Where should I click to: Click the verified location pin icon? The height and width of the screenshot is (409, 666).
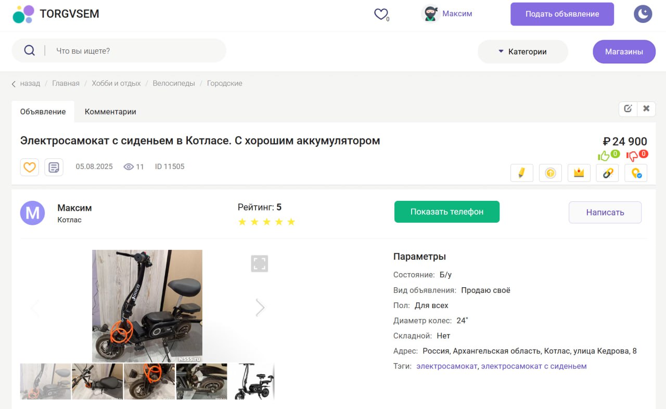click(636, 173)
